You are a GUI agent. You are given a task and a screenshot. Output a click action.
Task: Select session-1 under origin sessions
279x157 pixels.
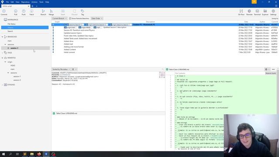click(x=17, y=77)
